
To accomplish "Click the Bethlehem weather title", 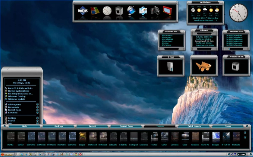I will click(205, 2).
